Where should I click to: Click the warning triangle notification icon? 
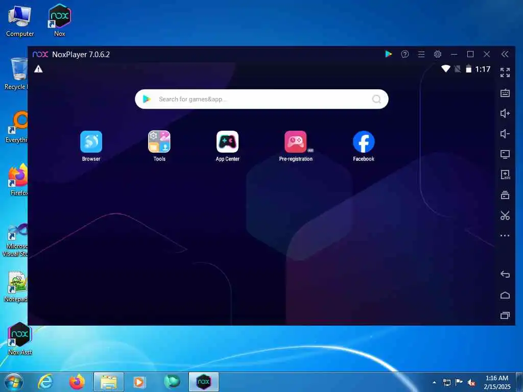coord(38,69)
